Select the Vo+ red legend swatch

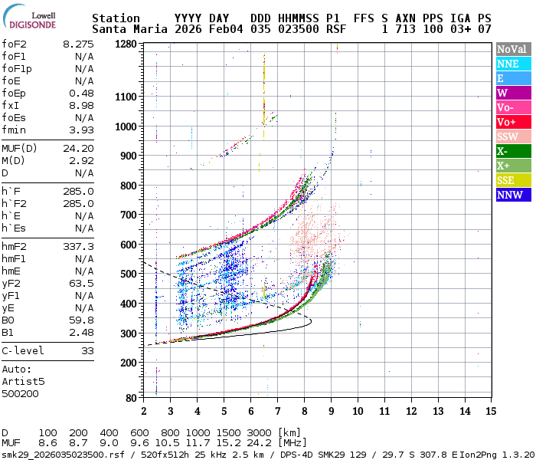tap(514, 122)
